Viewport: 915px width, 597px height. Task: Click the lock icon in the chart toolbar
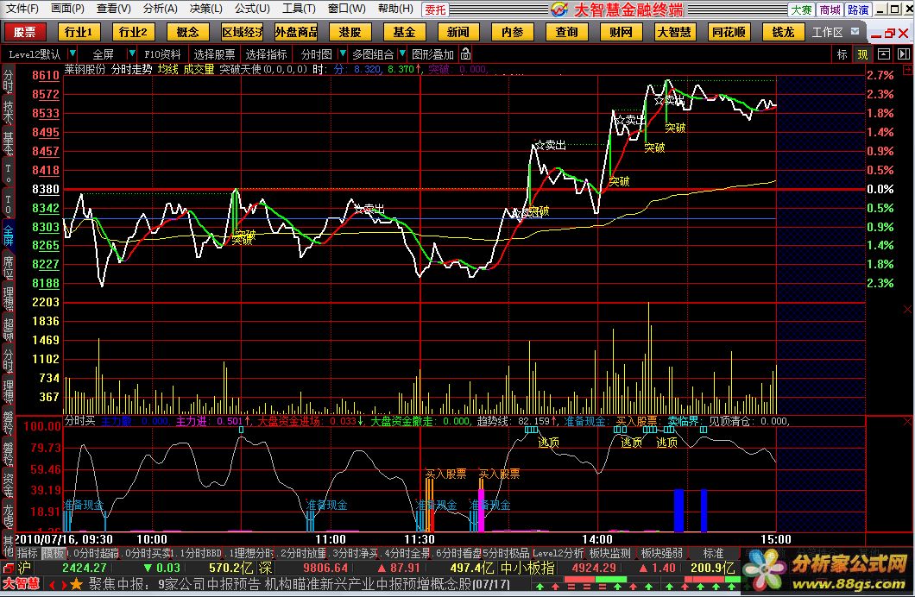(x=465, y=54)
